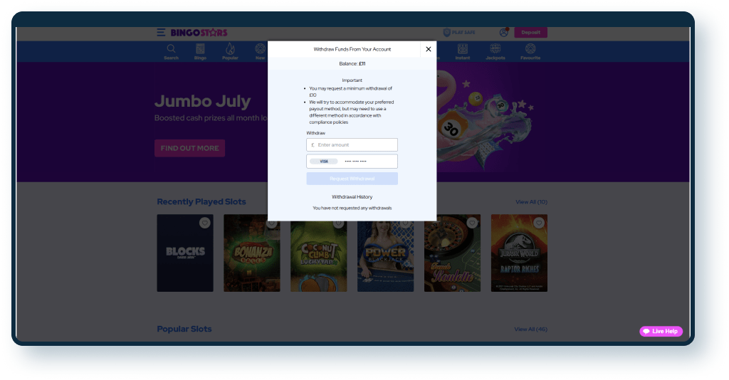The width and height of the screenshot is (729, 380).
Task: Click the Deposit button
Action: 530,33
